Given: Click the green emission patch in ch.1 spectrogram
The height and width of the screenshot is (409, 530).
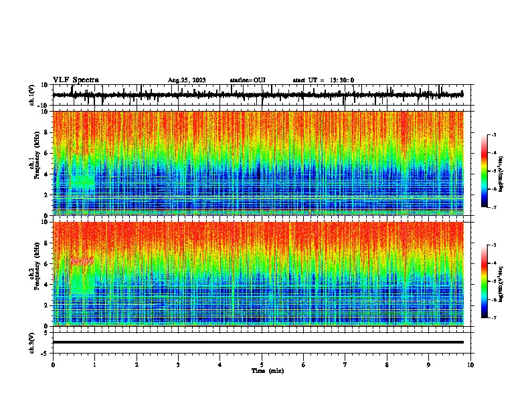Looking at the screenshot, I should [x=82, y=182].
